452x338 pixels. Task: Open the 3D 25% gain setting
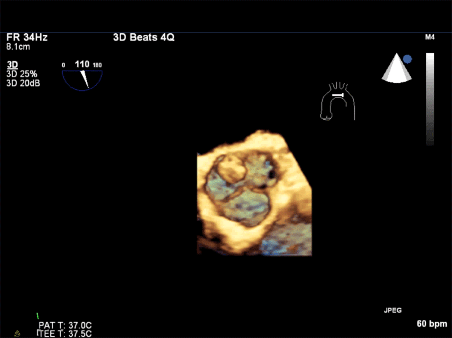[x=21, y=73]
